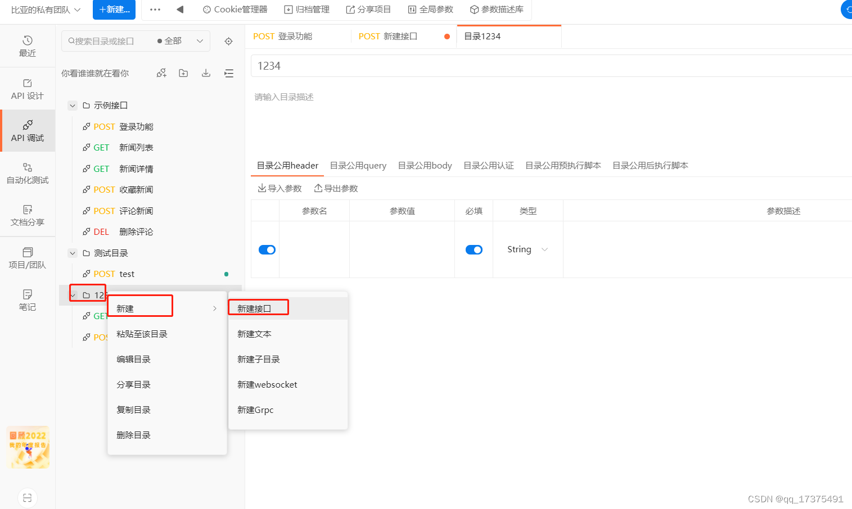852x509 pixels.
Task: Toggle the header parameter enable switch
Action: click(265, 249)
